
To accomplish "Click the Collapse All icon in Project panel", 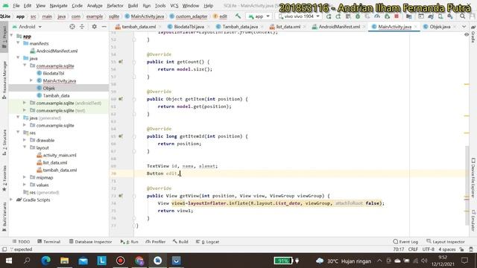I will (82, 27).
